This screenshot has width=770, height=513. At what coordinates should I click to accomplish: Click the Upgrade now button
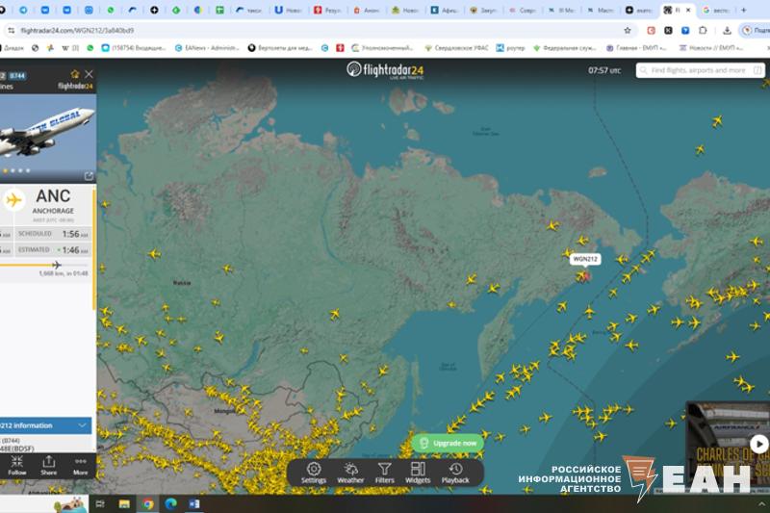448,443
